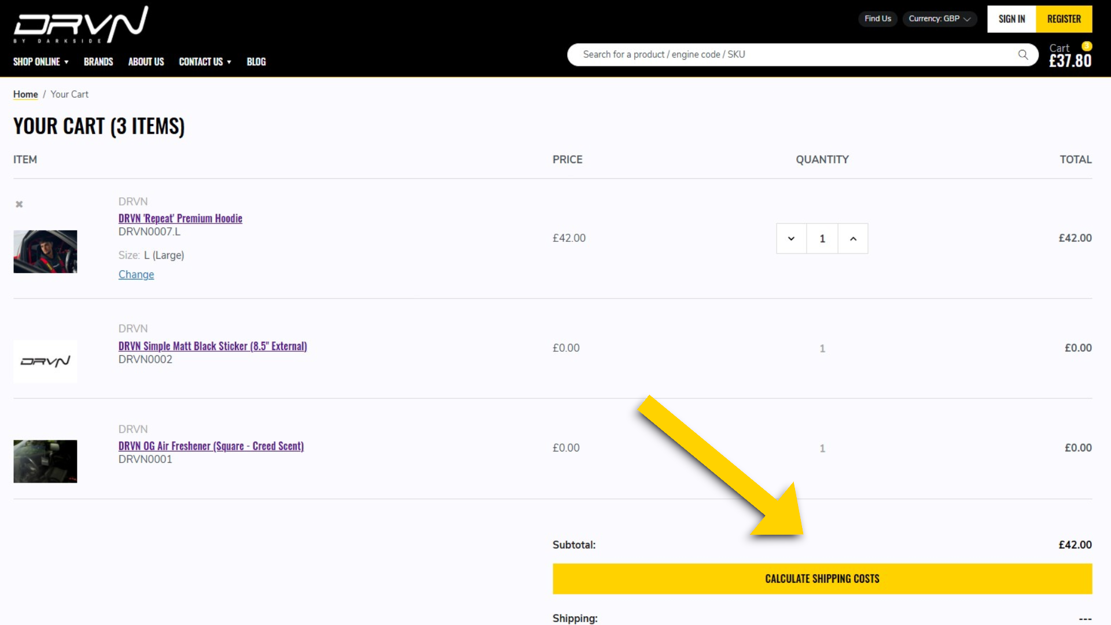The width and height of the screenshot is (1111, 625).
Task: Click the DRVN0007.L SKU text
Action: coord(149,231)
